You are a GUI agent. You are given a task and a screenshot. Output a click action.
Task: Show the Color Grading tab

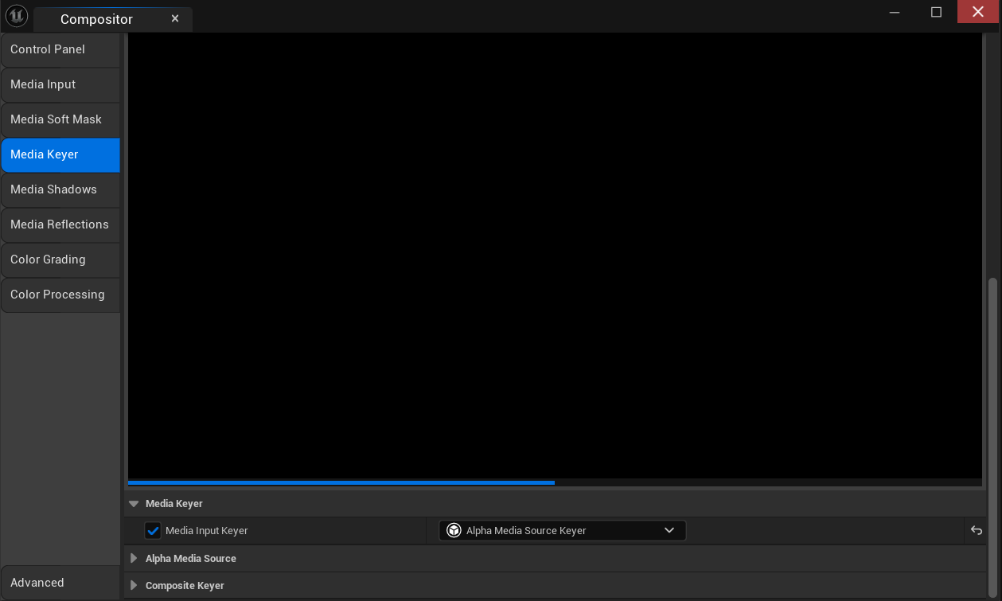[x=60, y=260]
